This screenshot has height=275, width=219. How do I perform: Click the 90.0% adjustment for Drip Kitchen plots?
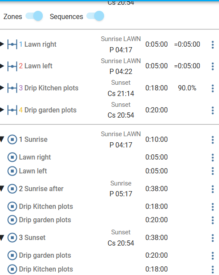187,88
